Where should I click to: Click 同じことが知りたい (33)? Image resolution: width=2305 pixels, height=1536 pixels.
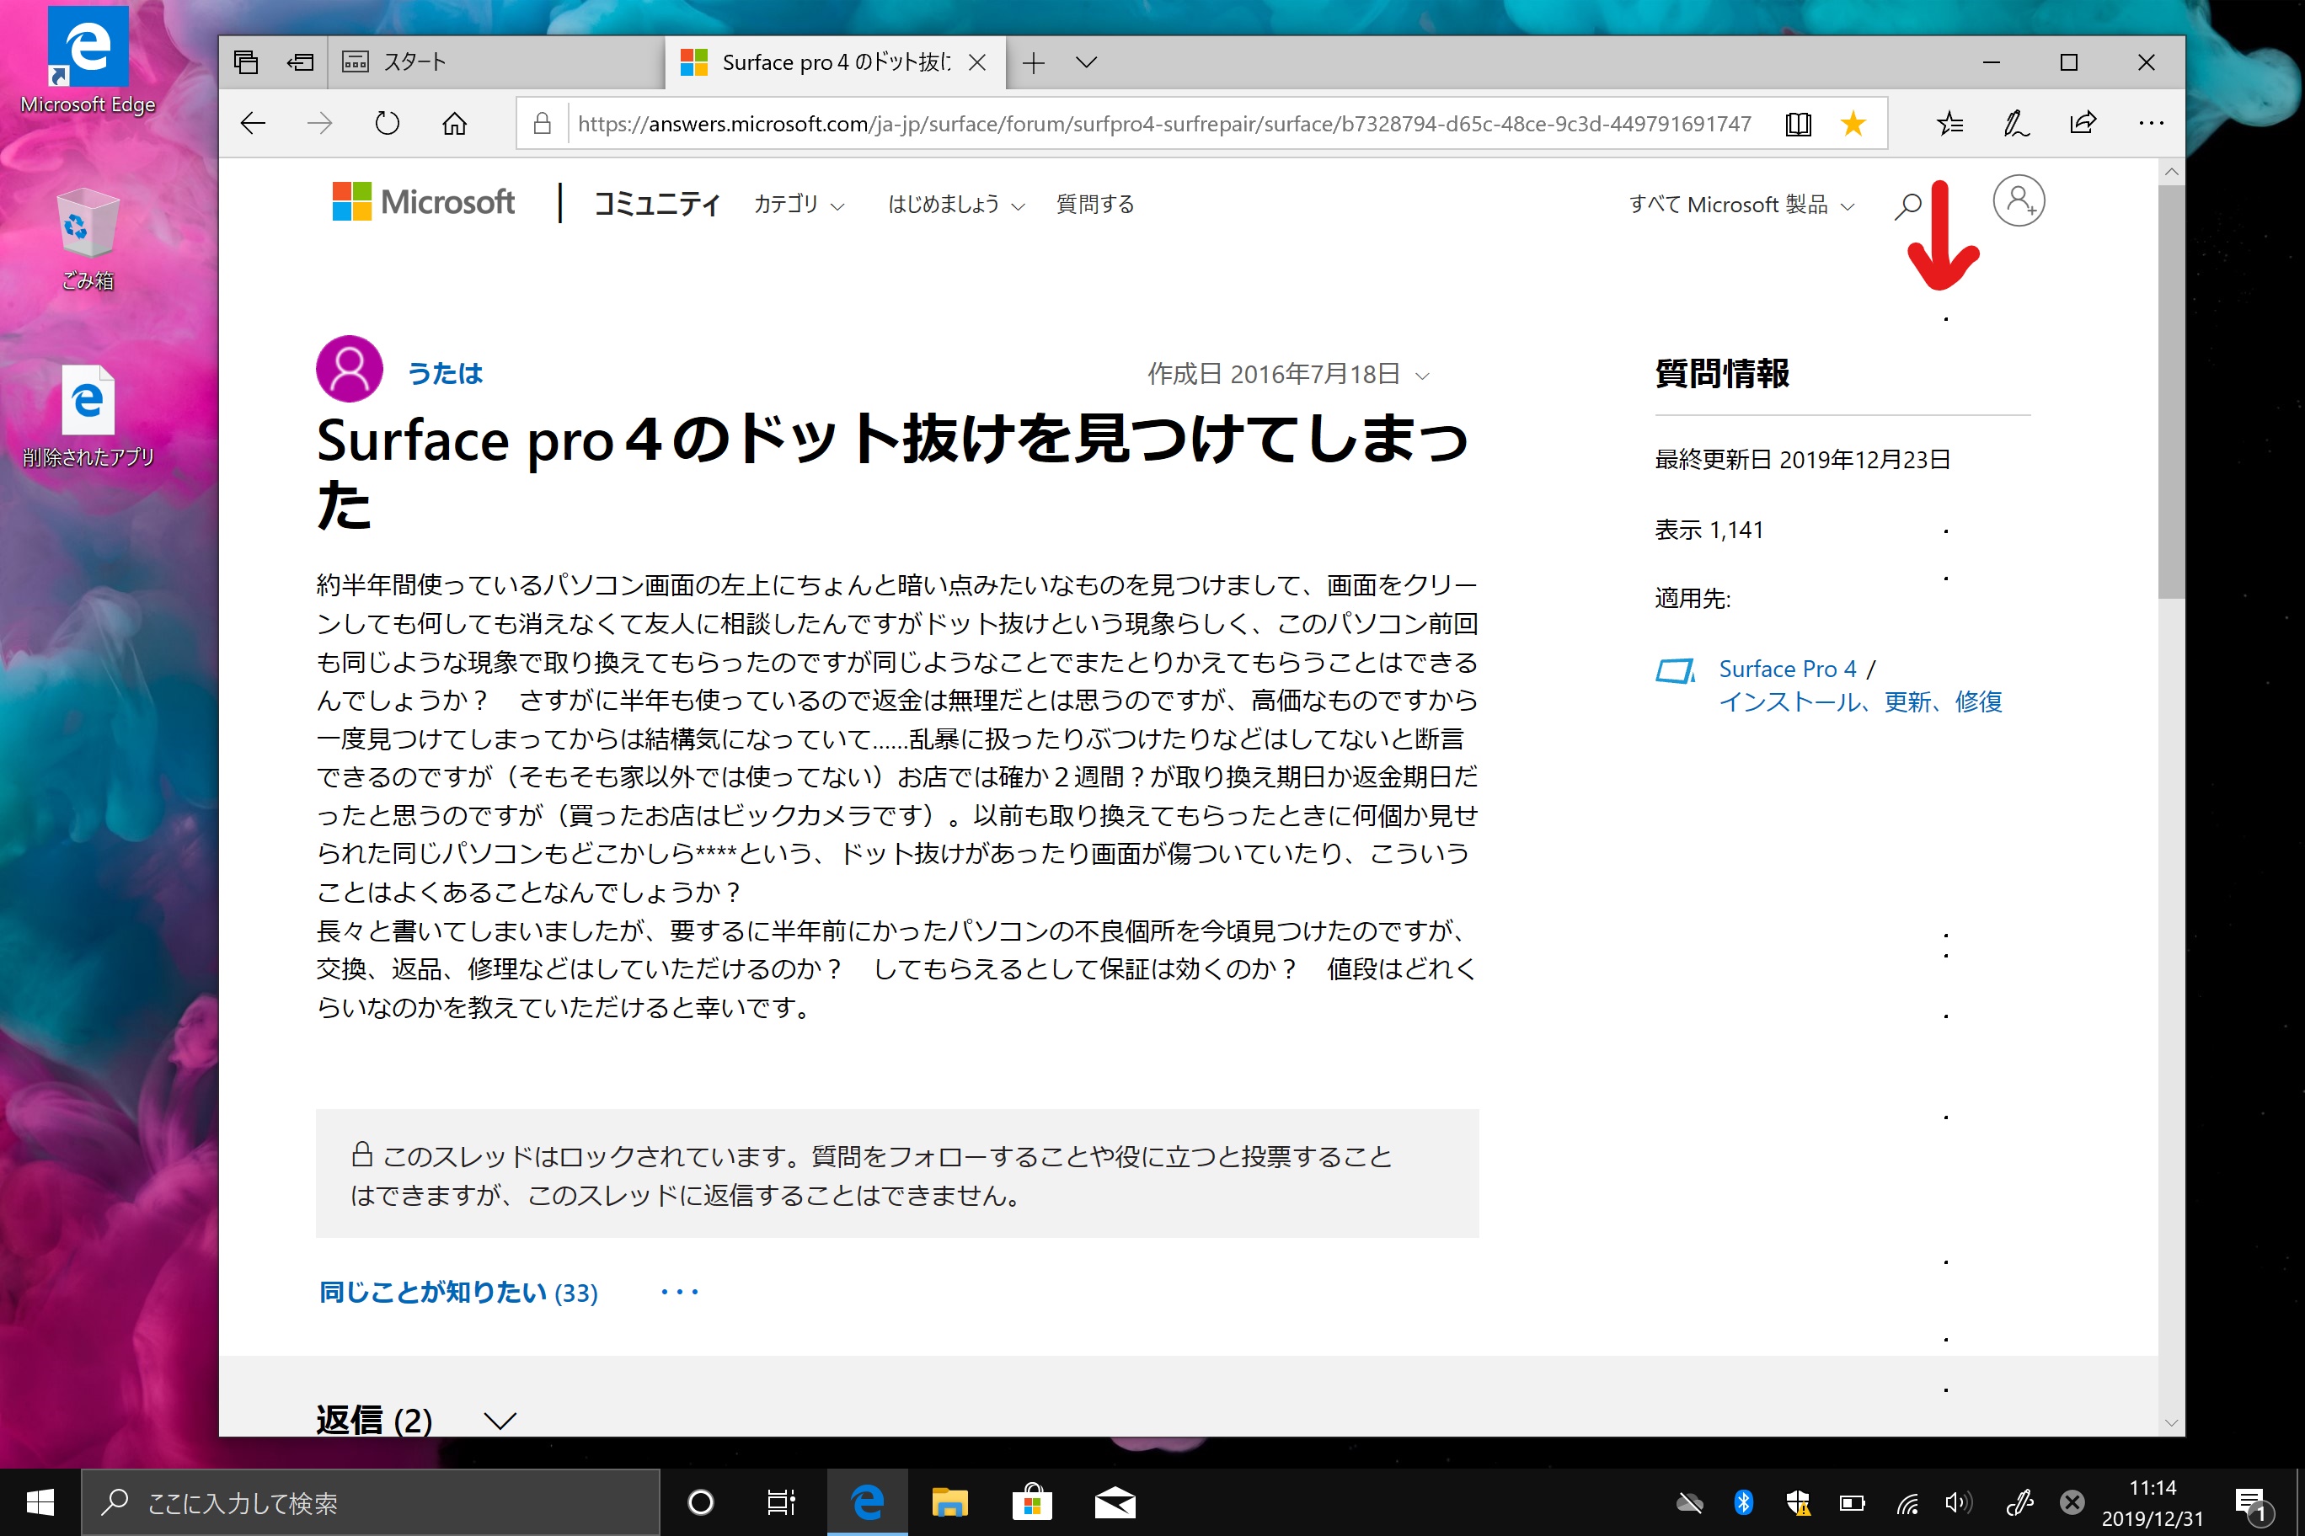coord(457,1292)
